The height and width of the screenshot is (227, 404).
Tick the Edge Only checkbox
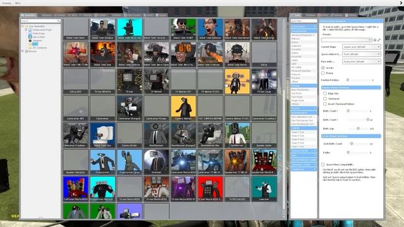click(325, 93)
